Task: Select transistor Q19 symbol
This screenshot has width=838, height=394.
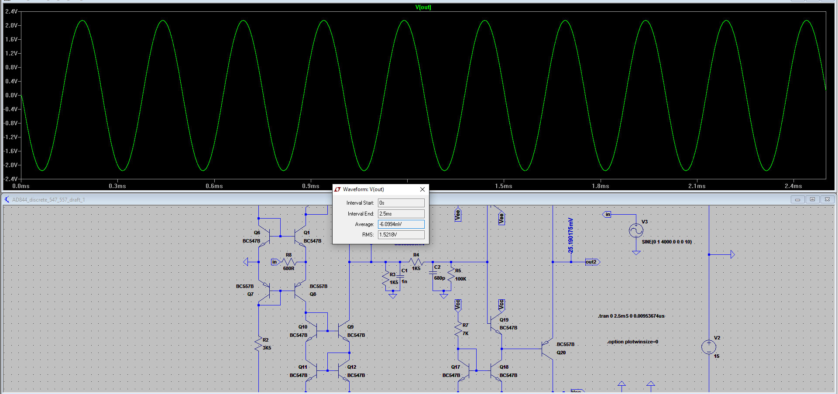Action: point(496,324)
